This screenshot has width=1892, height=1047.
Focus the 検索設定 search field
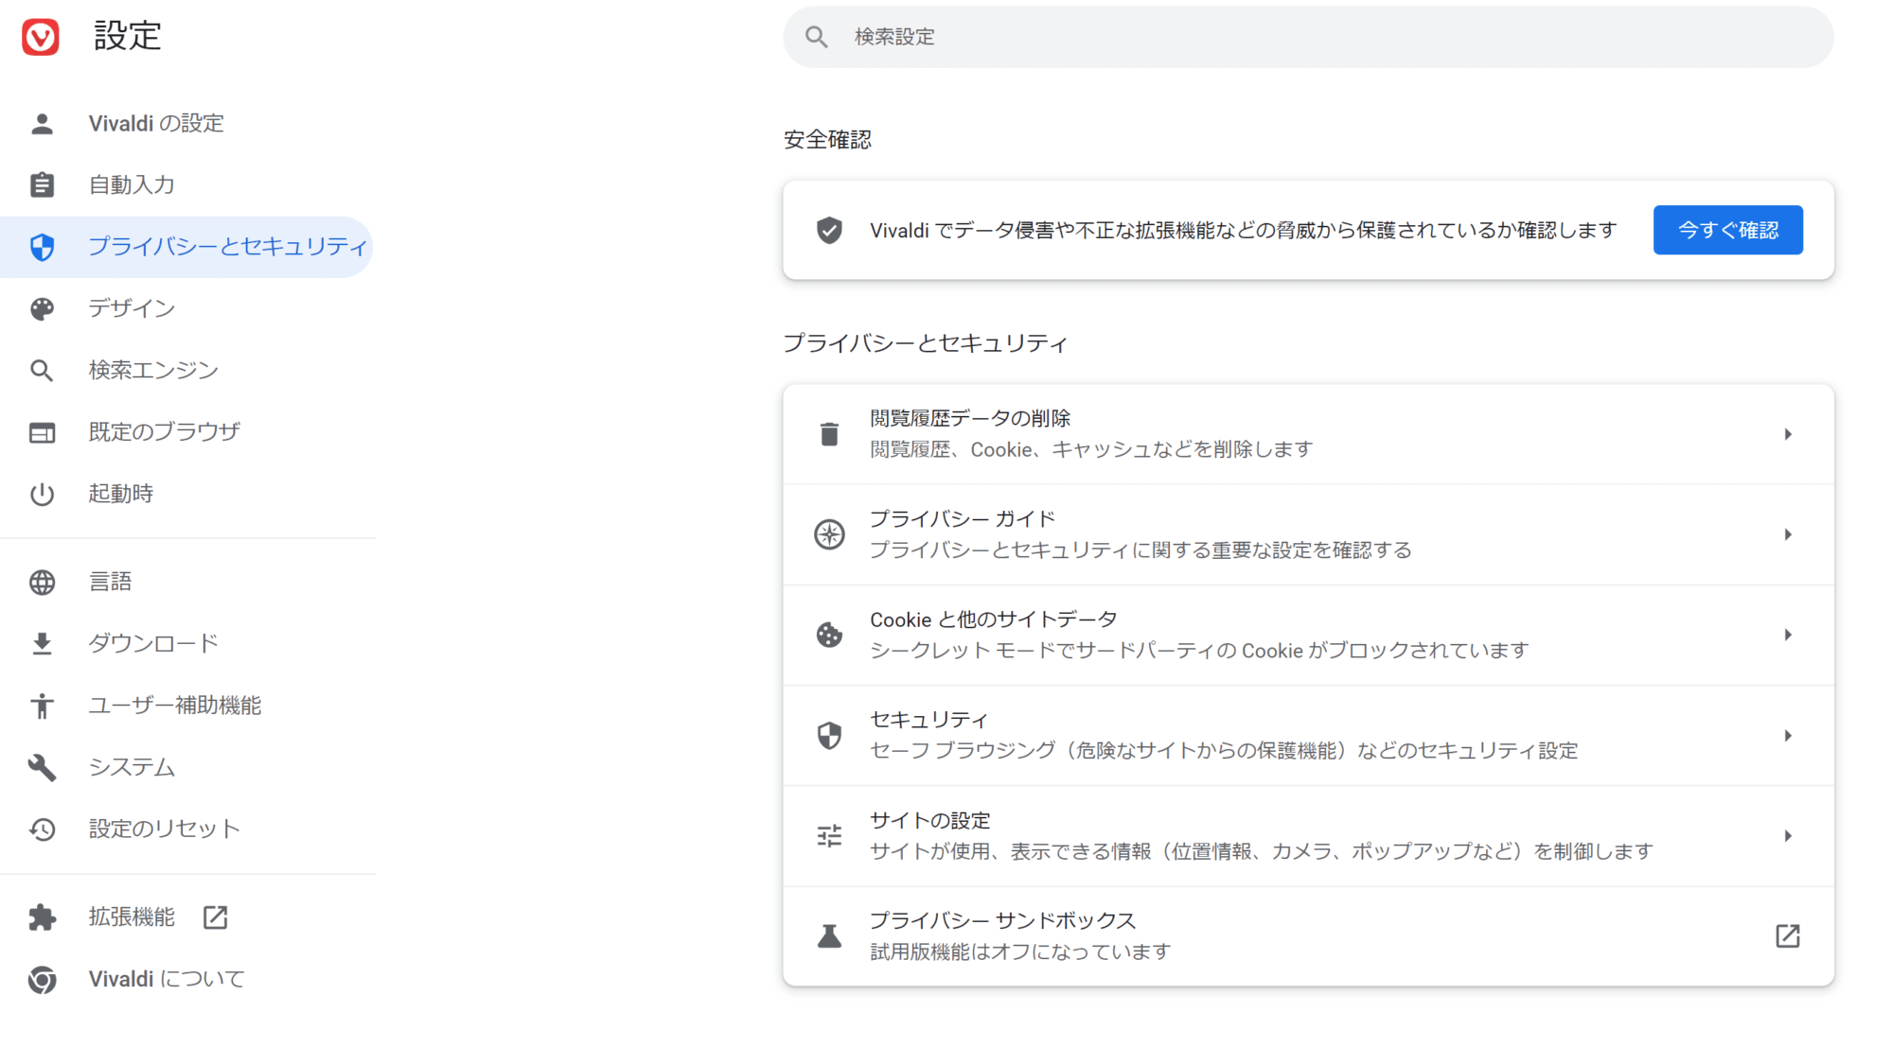1308,37
